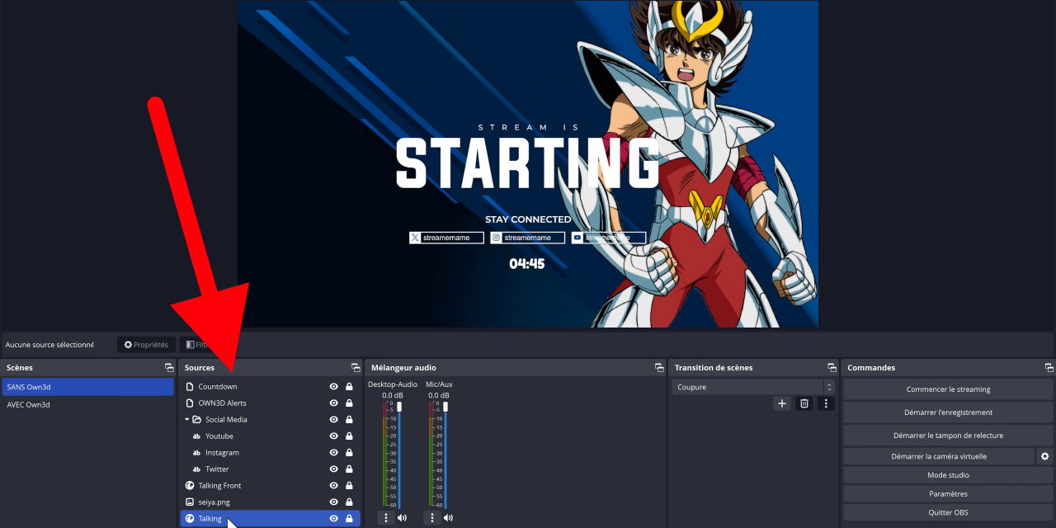Open Mic/Aux three-dot options menu
This screenshot has width=1056, height=528.
click(431, 518)
